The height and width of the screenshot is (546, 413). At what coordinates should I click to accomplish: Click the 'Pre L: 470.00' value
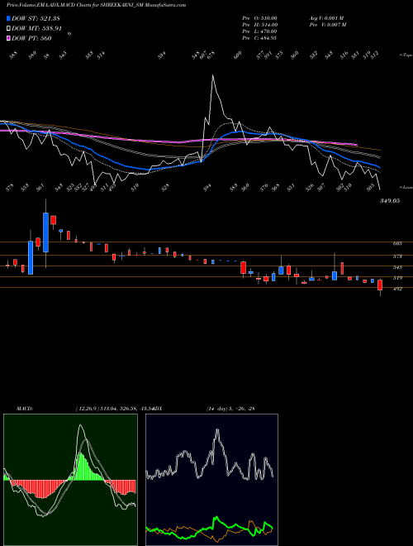(x=259, y=31)
